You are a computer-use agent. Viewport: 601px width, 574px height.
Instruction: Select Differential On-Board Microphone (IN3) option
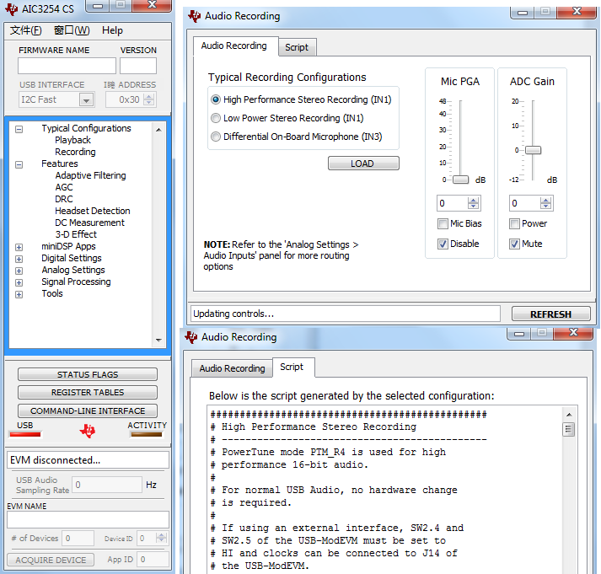tap(216, 137)
